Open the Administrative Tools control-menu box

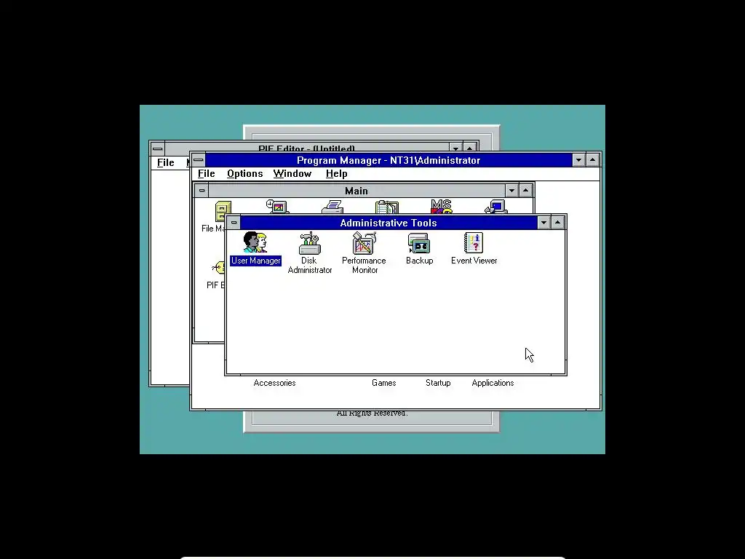pyautogui.click(x=234, y=223)
